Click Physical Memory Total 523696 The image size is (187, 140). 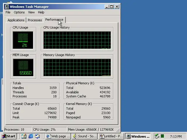click(105, 88)
